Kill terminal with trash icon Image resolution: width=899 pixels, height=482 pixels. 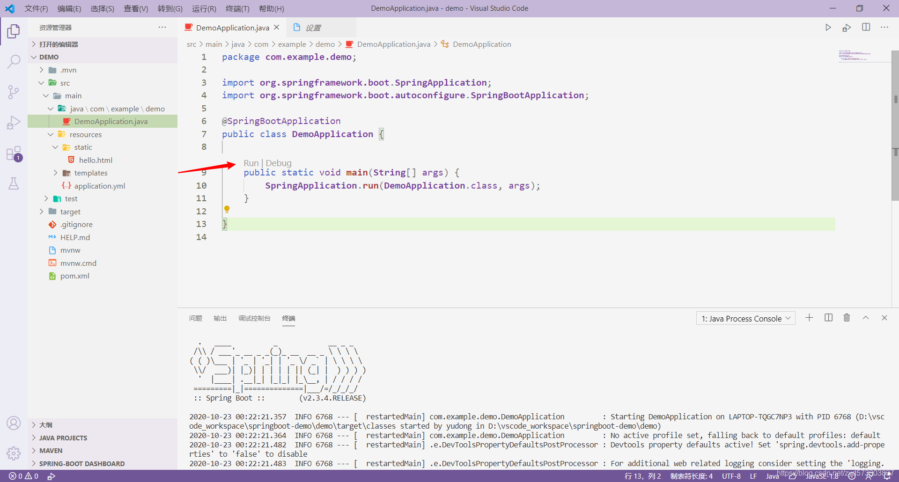[x=847, y=318]
